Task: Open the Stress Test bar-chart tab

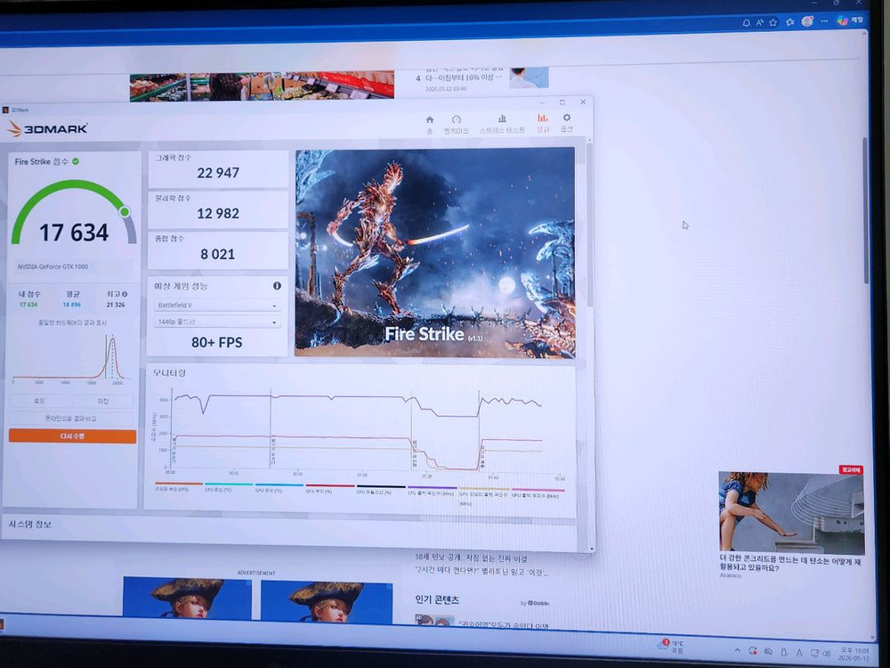Action: tap(502, 123)
